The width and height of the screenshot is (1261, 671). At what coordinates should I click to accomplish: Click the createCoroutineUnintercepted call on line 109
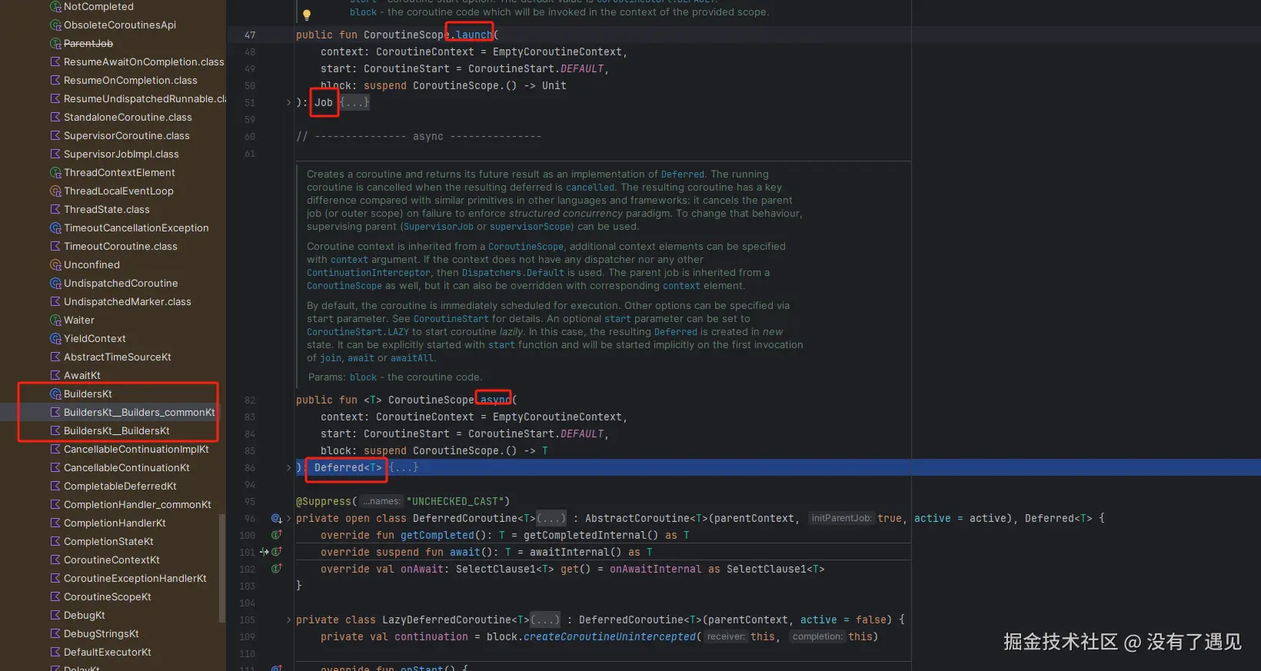(610, 636)
